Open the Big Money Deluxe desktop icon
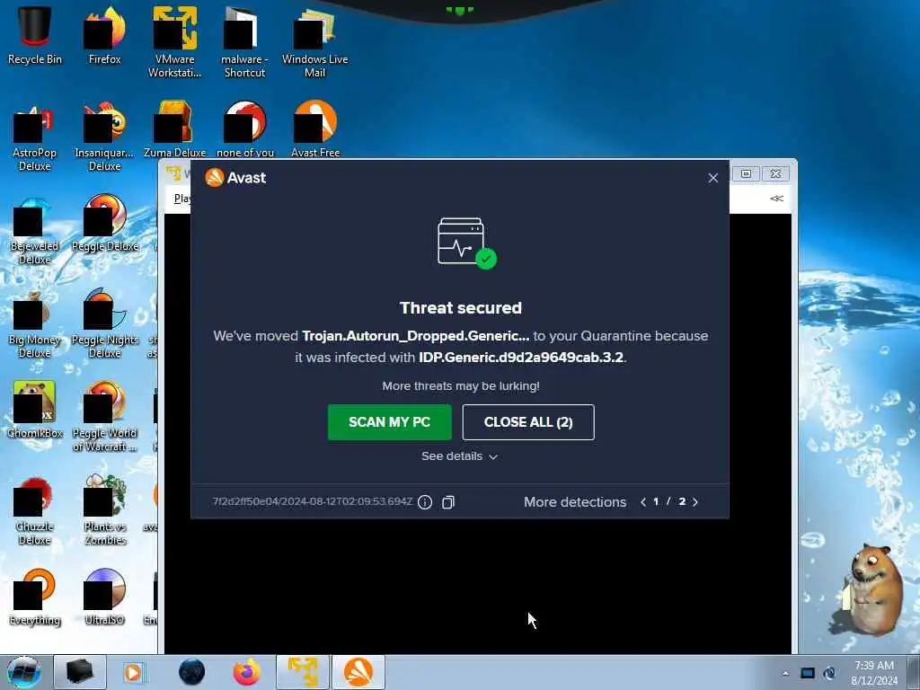The height and width of the screenshot is (690, 920). (35, 323)
